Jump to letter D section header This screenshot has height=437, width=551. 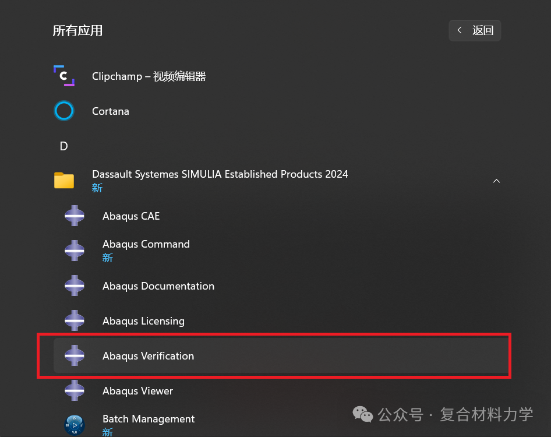point(63,146)
